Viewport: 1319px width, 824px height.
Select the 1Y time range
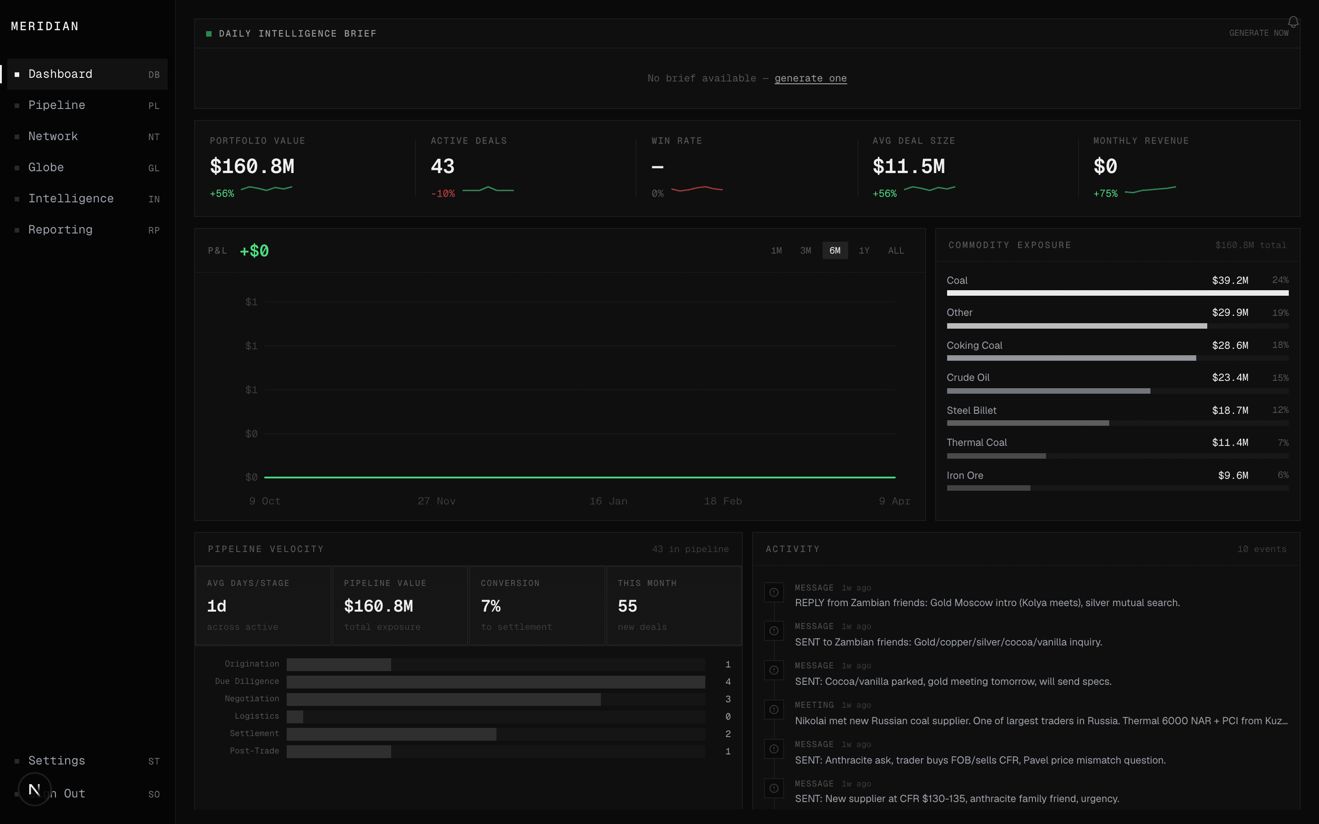864,250
